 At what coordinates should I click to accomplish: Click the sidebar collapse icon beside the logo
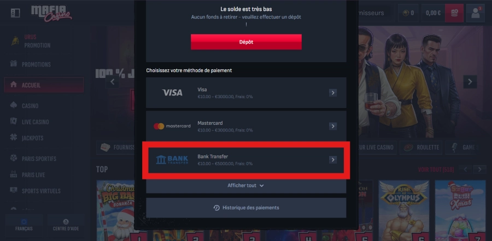click(15, 13)
